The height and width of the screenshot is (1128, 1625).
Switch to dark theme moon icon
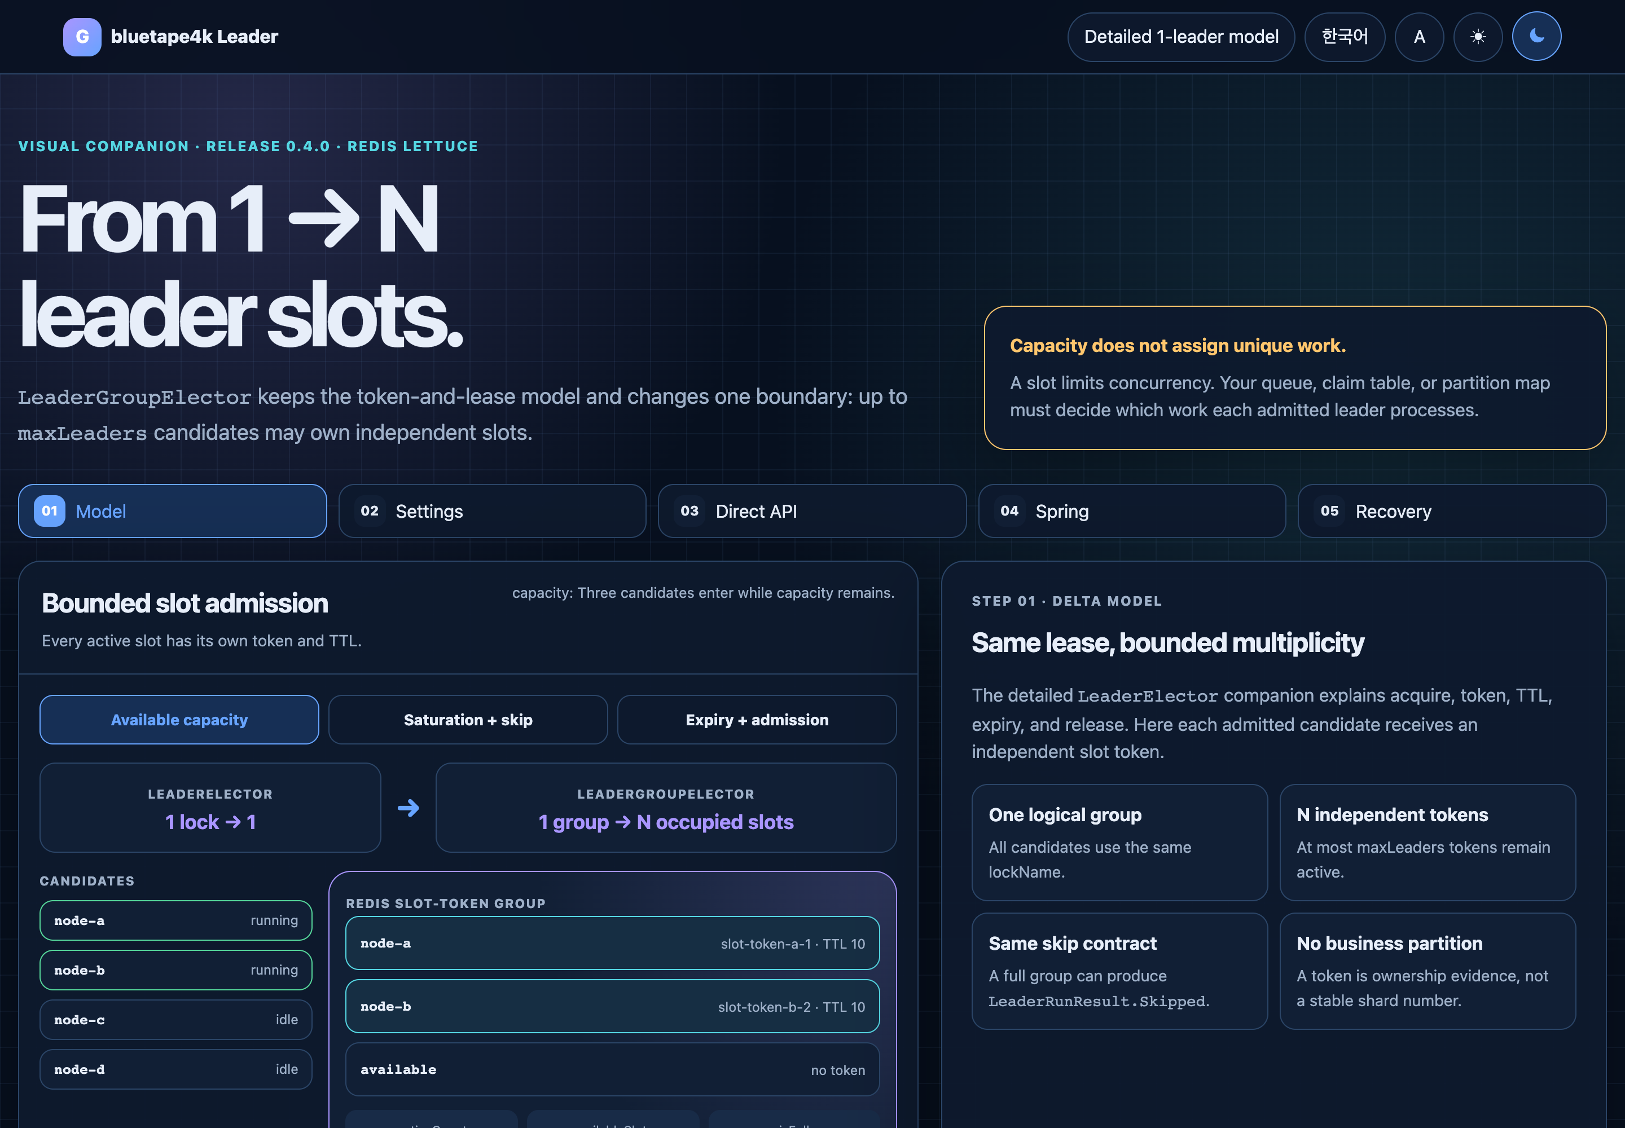(1536, 37)
